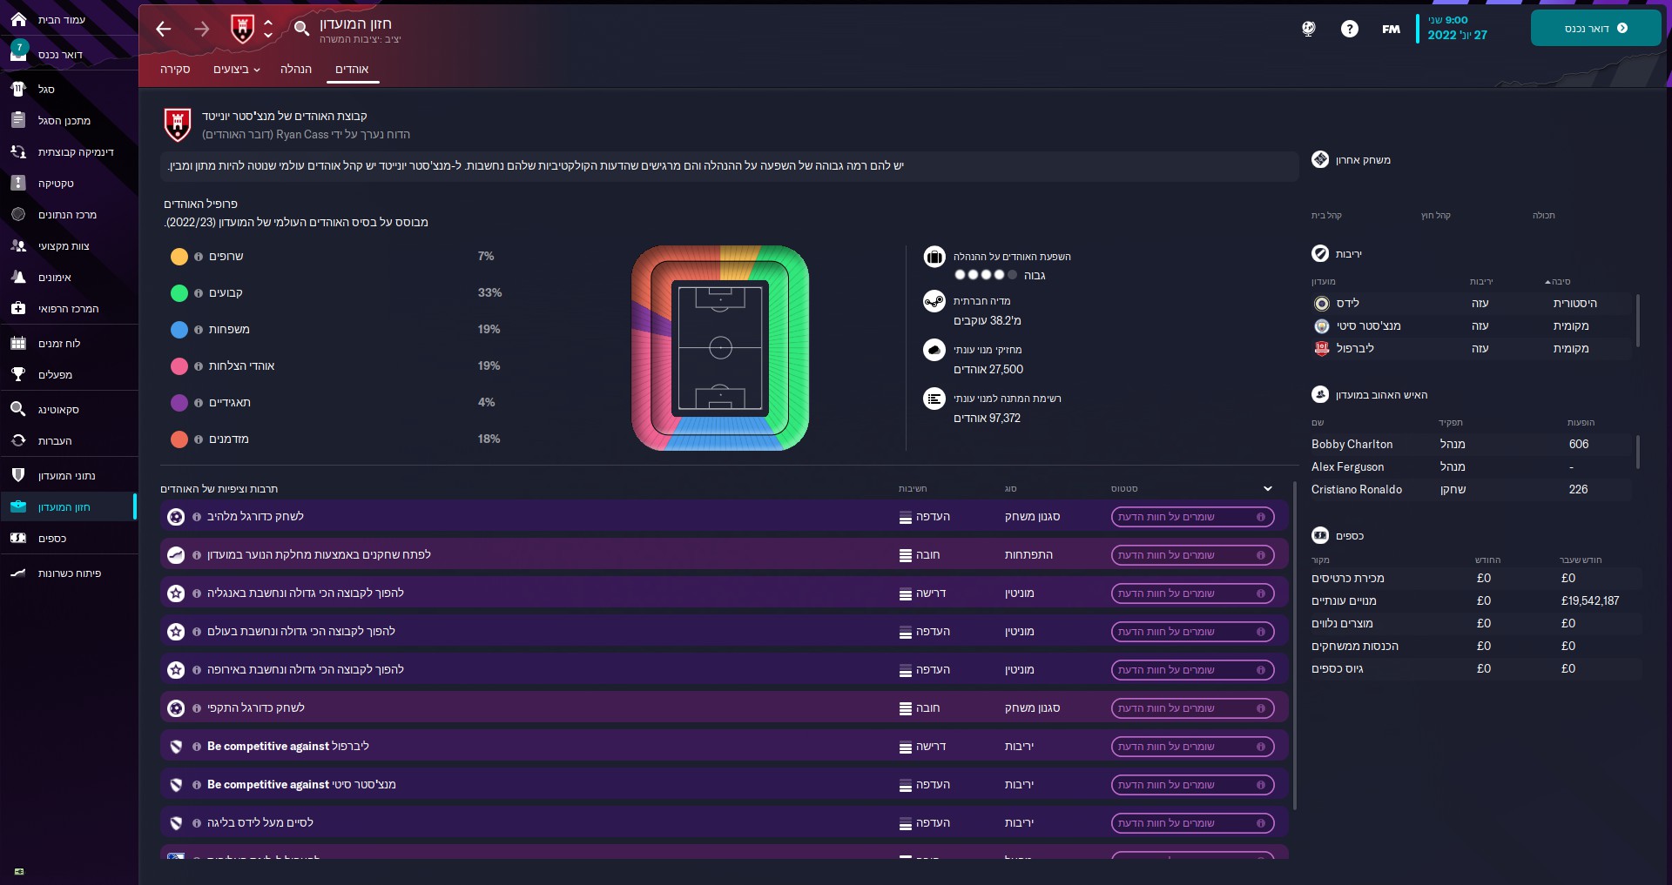
Task: Open schedule (לוח זמנים) sidebar item
Action: [69, 343]
